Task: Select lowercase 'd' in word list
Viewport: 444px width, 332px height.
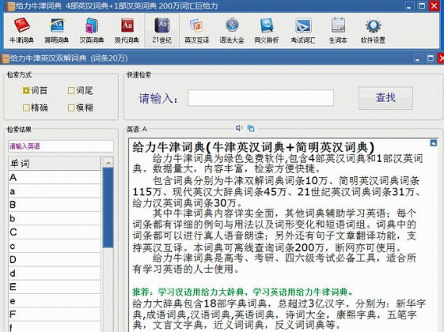Action: [55, 274]
